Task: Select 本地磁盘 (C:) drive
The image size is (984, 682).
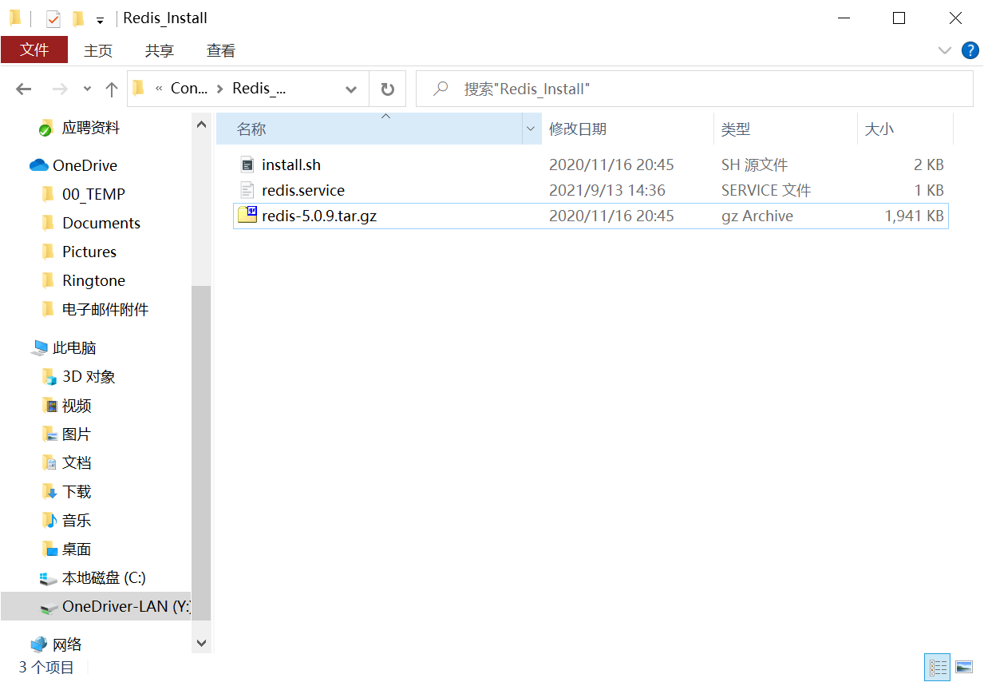Action: 104,577
